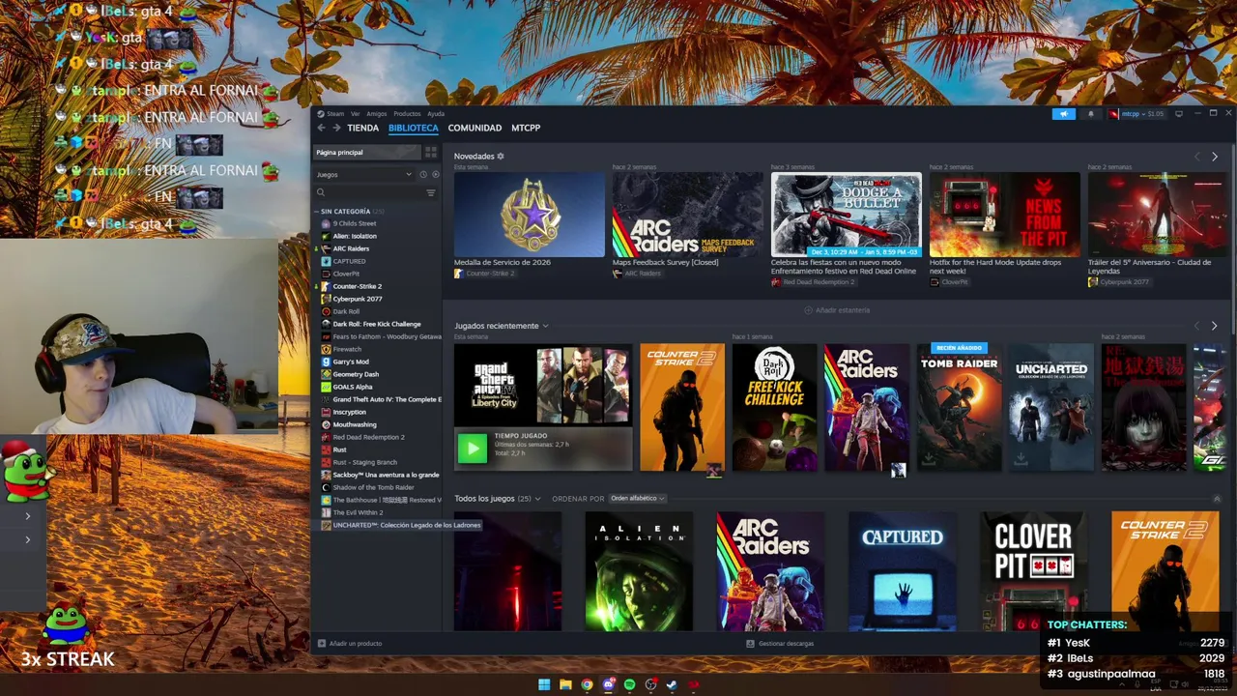
Task: Switch to Big Picture mode monitor icon
Action: click(x=1178, y=113)
